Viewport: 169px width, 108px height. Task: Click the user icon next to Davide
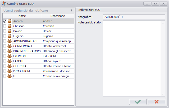(x=10, y=31)
